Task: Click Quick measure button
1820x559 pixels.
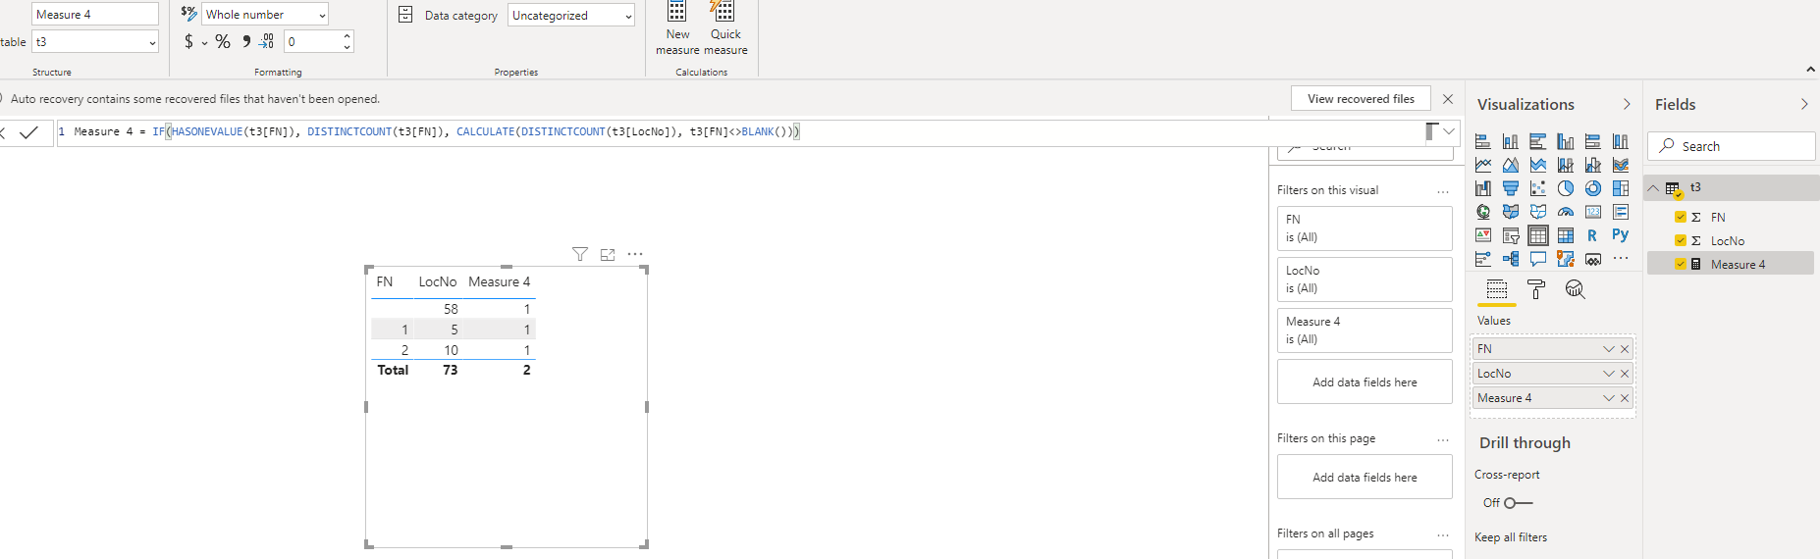Action: [725, 28]
